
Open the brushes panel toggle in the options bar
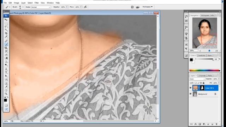click(132, 7)
